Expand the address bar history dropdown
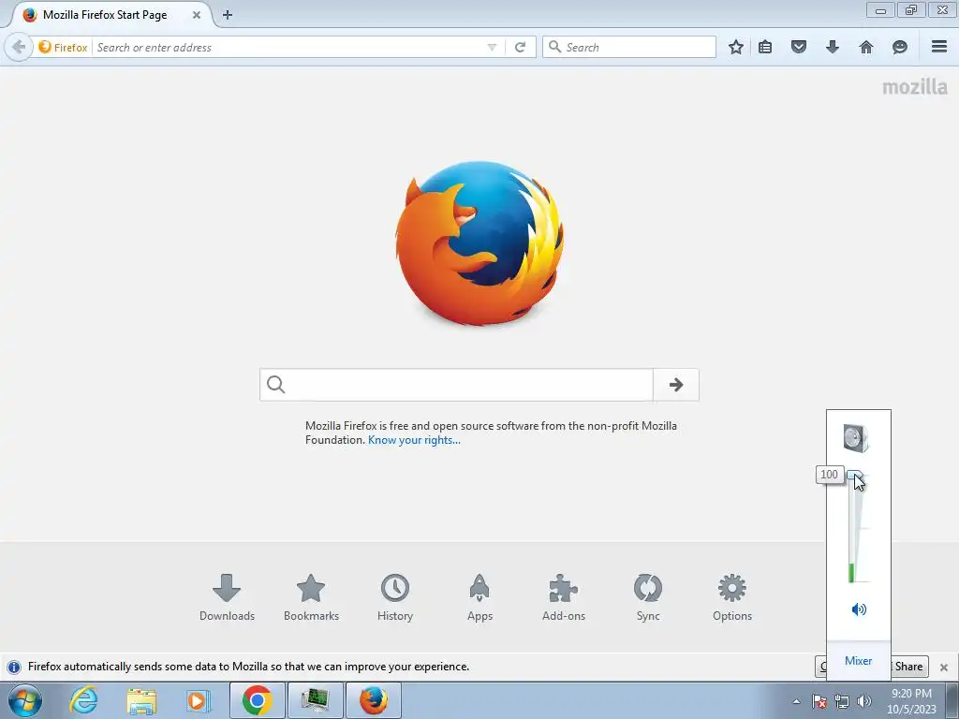This screenshot has width=959, height=719. (492, 47)
